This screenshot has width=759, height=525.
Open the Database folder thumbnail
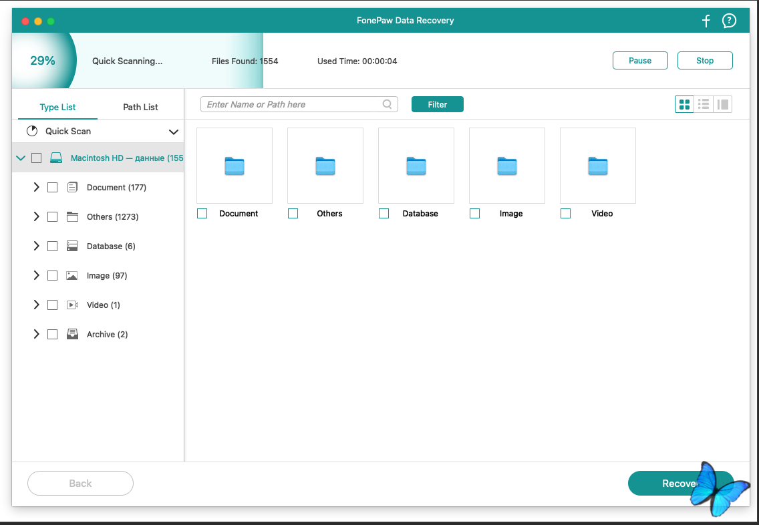[x=416, y=166]
